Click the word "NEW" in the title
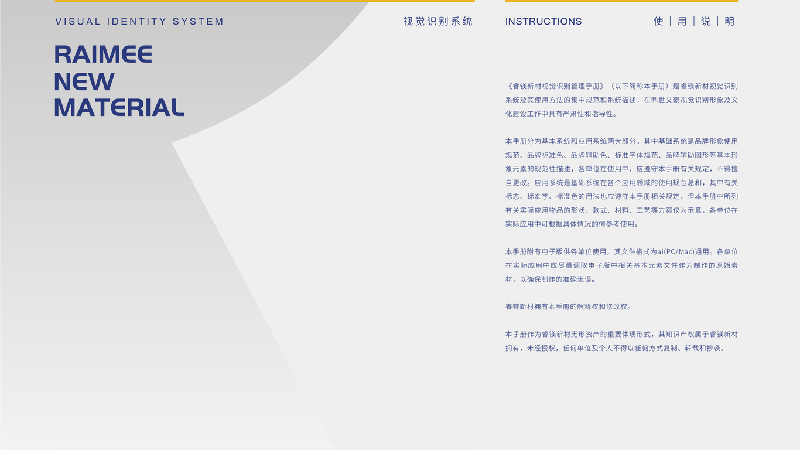The image size is (800, 450). click(x=84, y=81)
